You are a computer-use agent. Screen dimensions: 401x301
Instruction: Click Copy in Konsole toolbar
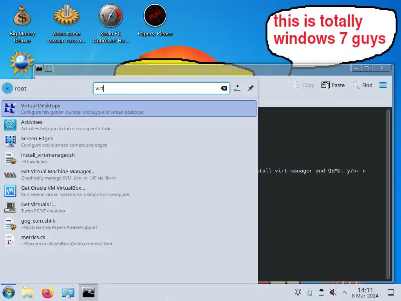tap(303, 85)
